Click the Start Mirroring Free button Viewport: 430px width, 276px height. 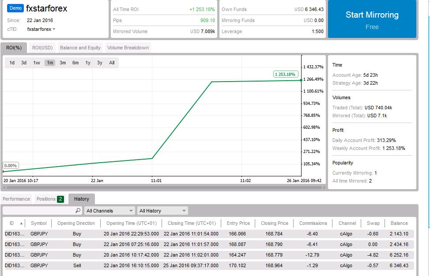pyautogui.click(x=372, y=19)
